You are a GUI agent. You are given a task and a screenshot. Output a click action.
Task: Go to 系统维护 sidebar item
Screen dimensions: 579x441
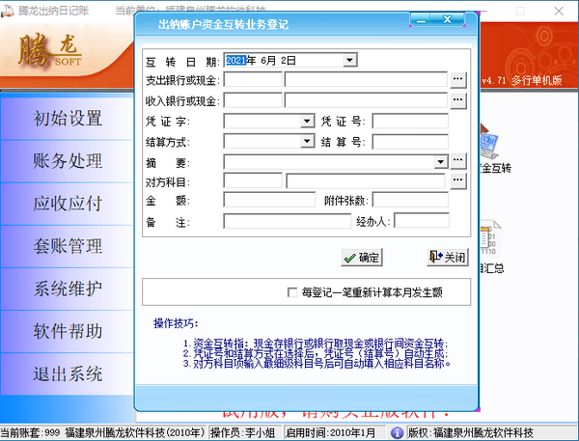(68, 289)
